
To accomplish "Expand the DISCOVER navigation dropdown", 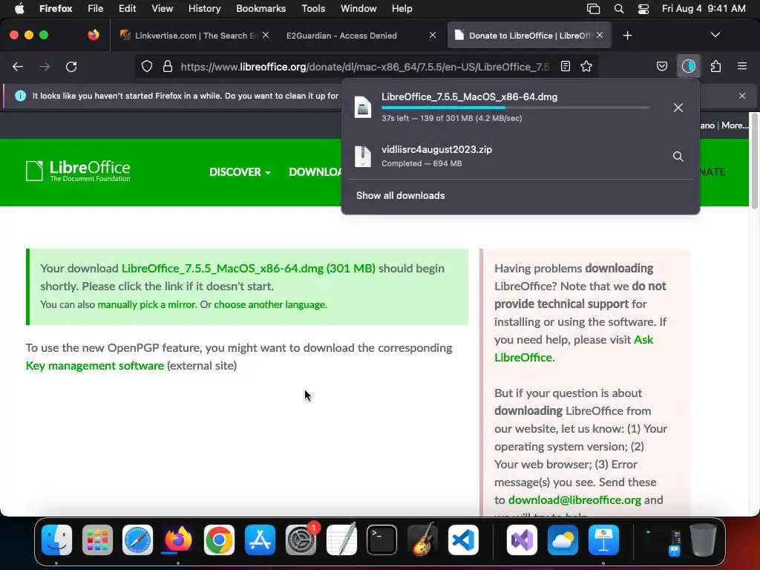I will [240, 172].
